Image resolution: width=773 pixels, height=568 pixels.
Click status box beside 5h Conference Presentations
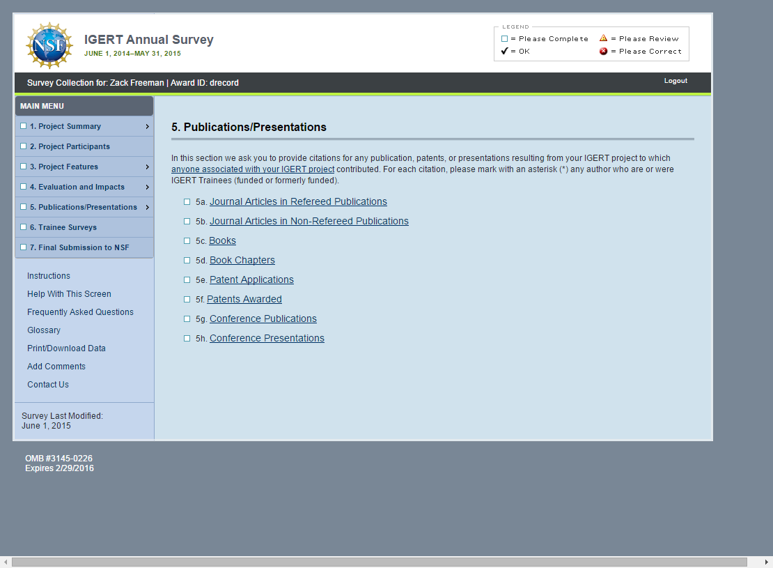pos(187,339)
